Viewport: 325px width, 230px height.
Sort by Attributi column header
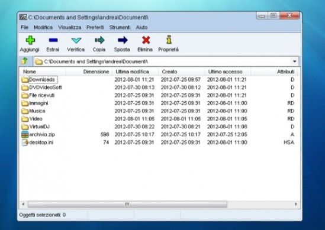click(x=274, y=72)
